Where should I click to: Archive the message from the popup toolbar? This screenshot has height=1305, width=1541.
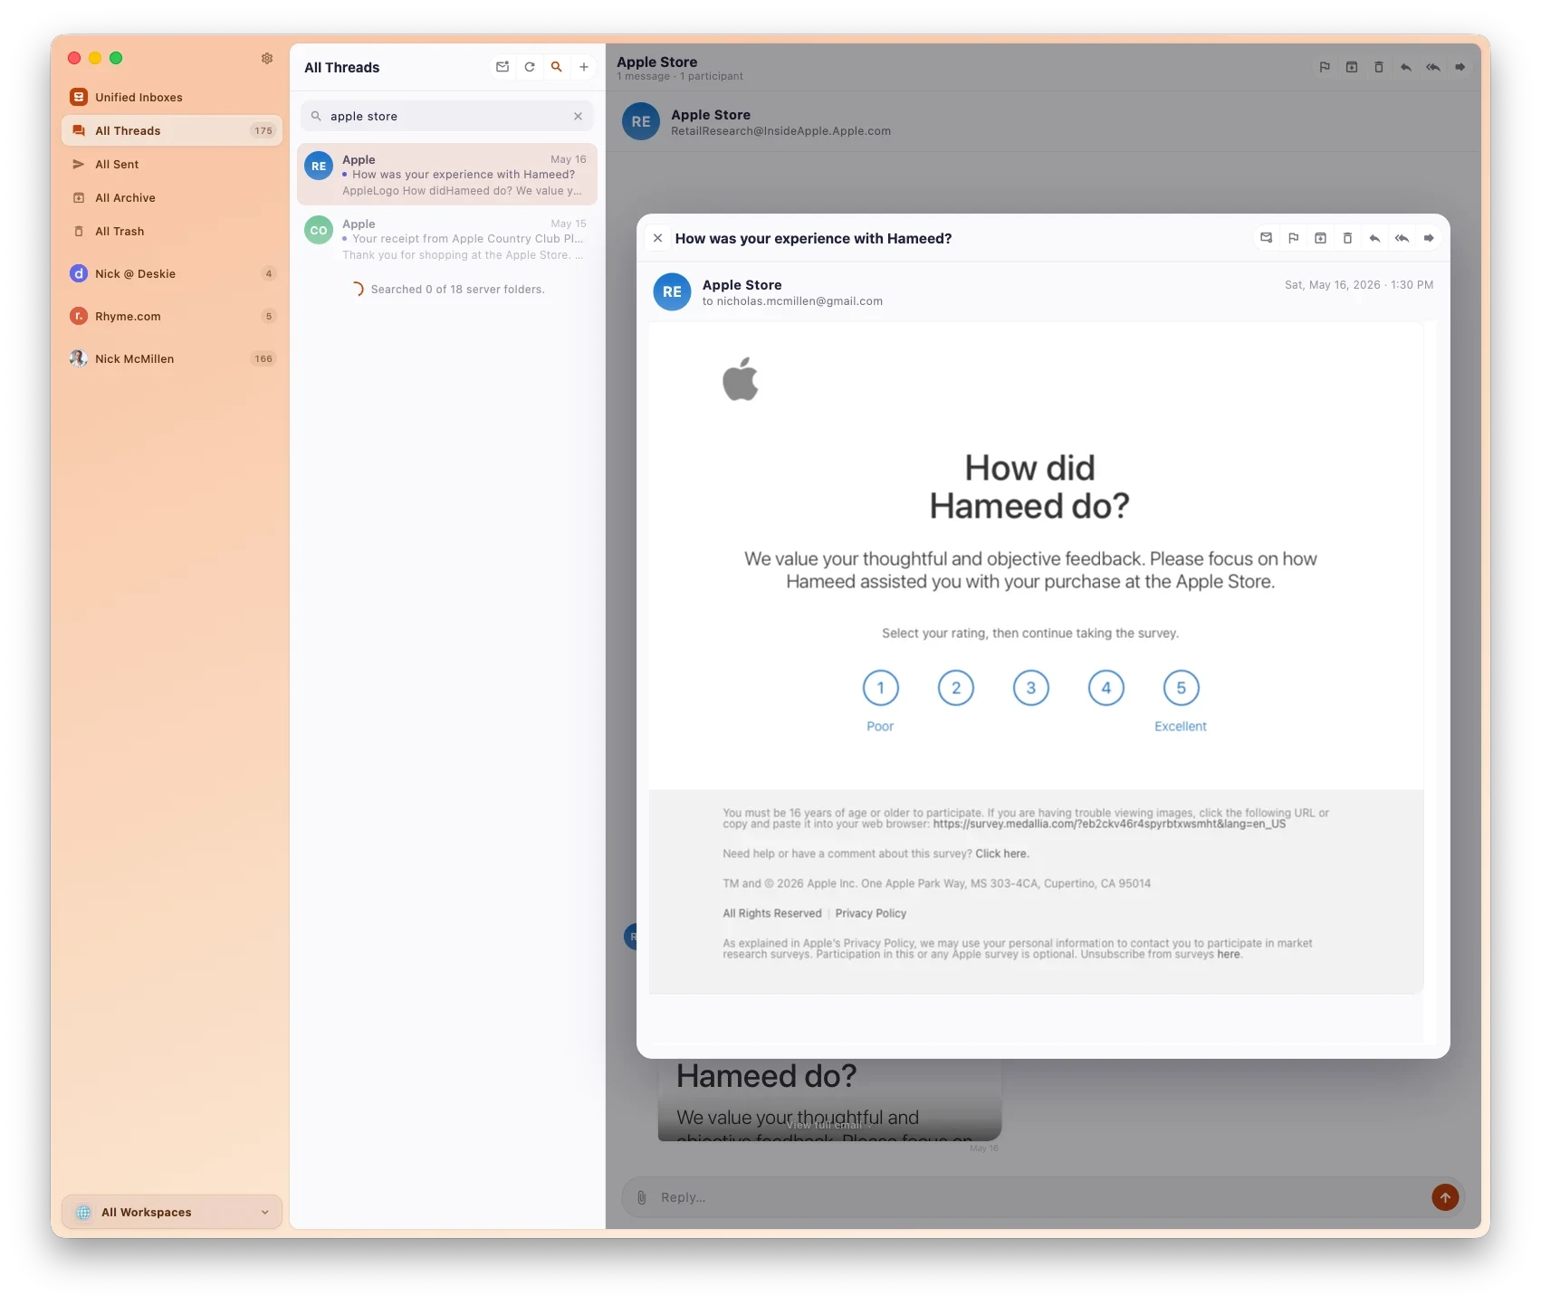1320,238
